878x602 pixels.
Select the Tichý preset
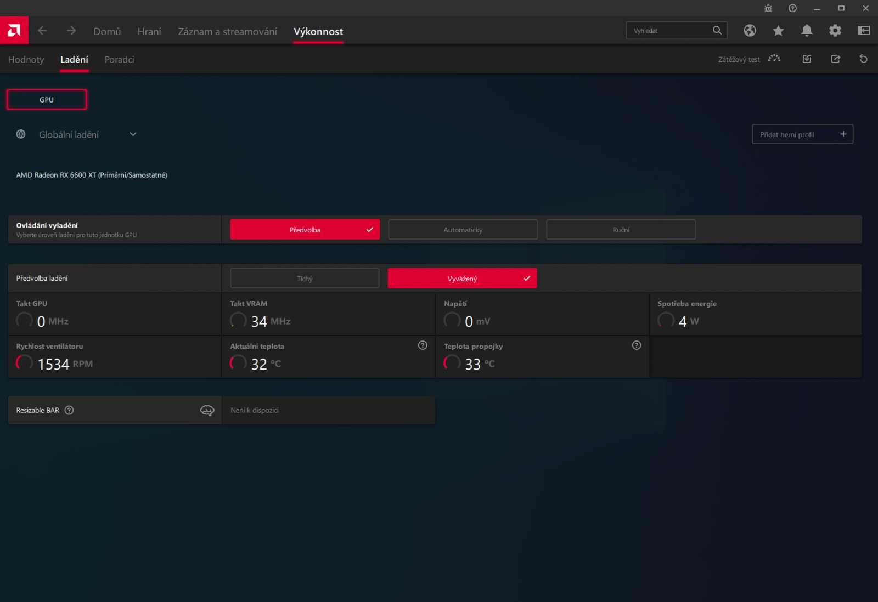pyautogui.click(x=305, y=279)
